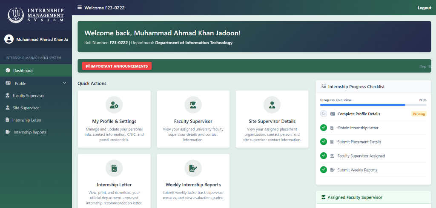The height and width of the screenshot is (208, 436).
Task: Click the Pending status badge
Action: pyautogui.click(x=419, y=114)
